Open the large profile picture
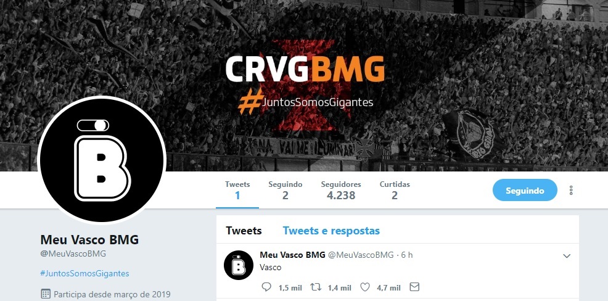The image size is (608, 301). click(x=102, y=160)
